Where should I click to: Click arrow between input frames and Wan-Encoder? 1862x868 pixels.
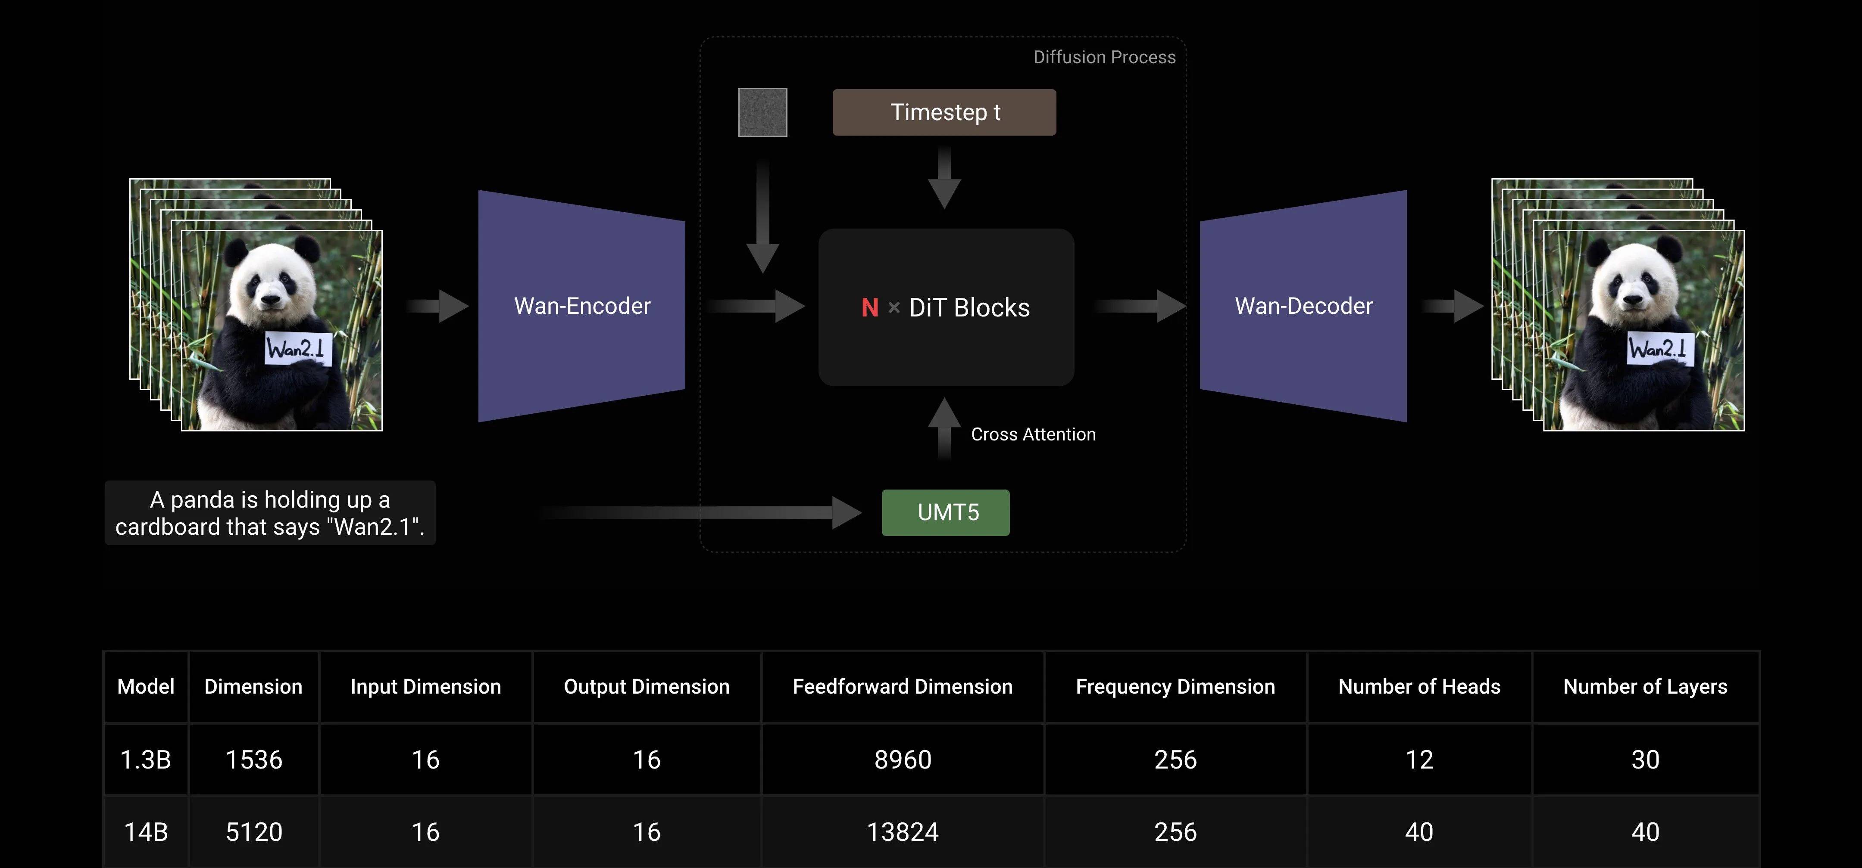coord(438,306)
